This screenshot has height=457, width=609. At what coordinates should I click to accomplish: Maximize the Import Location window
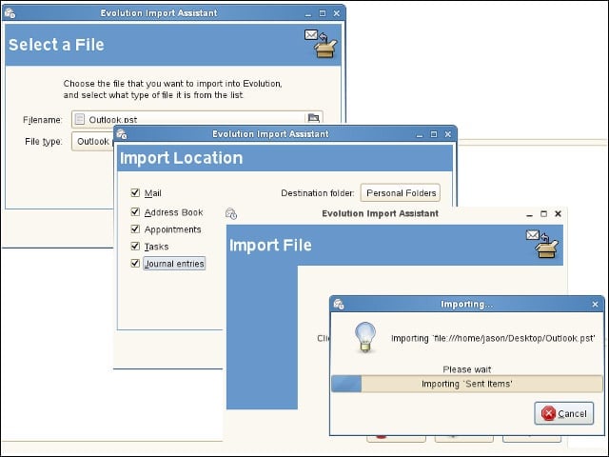click(434, 134)
